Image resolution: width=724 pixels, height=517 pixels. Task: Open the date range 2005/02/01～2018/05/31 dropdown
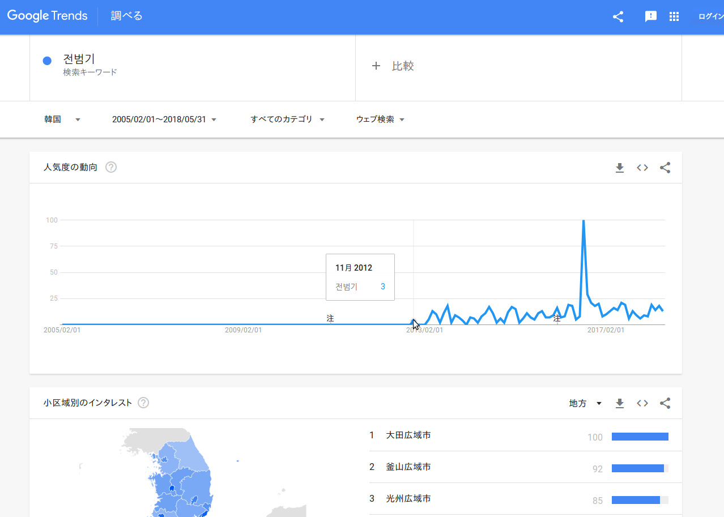pyautogui.click(x=164, y=119)
